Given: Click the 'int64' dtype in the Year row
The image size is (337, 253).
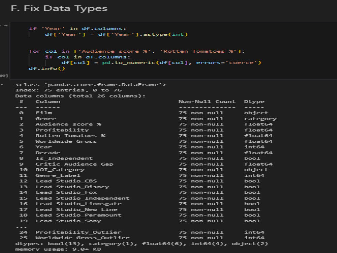Looking at the screenshot, I should 254,147.
